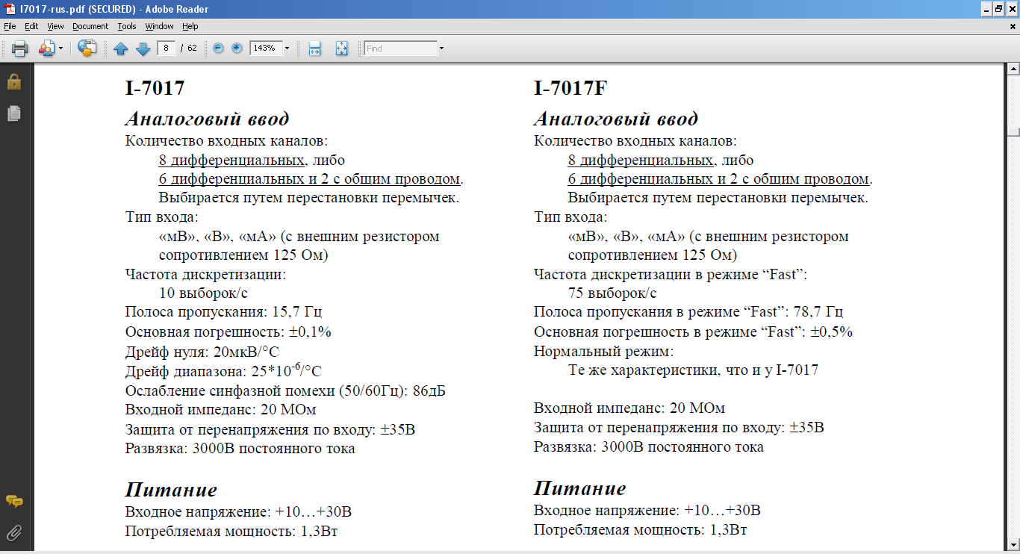Click the heading "I-7017F"

(x=570, y=88)
